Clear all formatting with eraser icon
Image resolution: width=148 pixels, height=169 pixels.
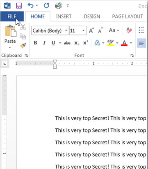click(x=129, y=30)
